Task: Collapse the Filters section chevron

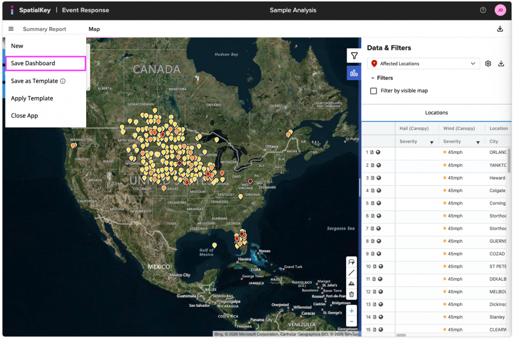Action: click(x=373, y=78)
